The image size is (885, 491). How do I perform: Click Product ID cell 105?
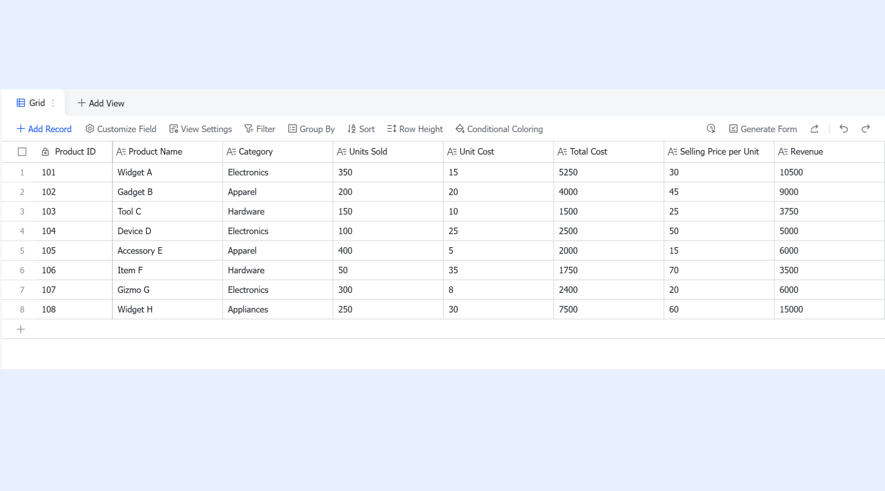click(x=75, y=251)
